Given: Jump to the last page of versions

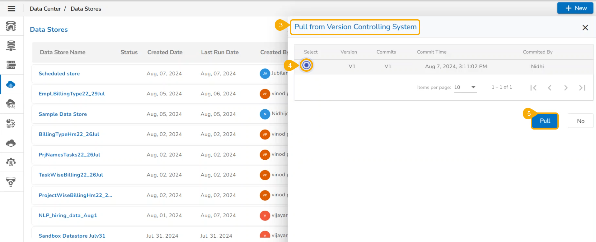Looking at the screenshot, I should (x=582, y=88).
